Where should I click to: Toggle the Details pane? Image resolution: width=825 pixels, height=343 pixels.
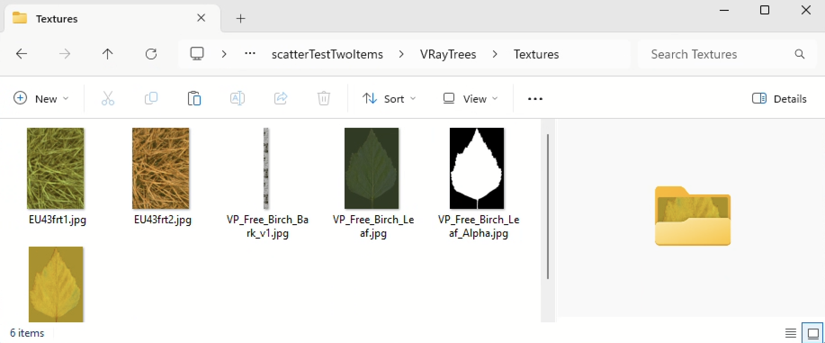click(x=779, y=99)
